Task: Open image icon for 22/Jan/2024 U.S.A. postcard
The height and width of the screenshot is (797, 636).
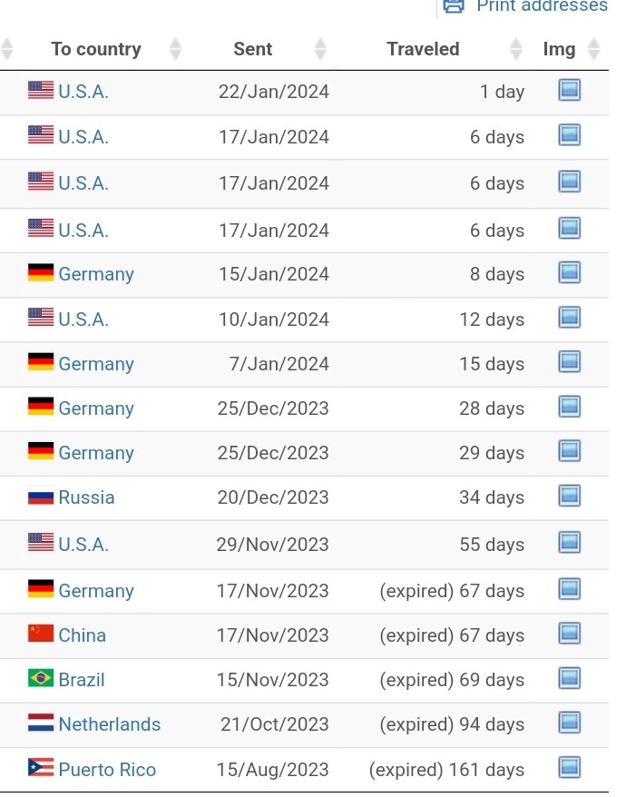Action: point(569,90)
